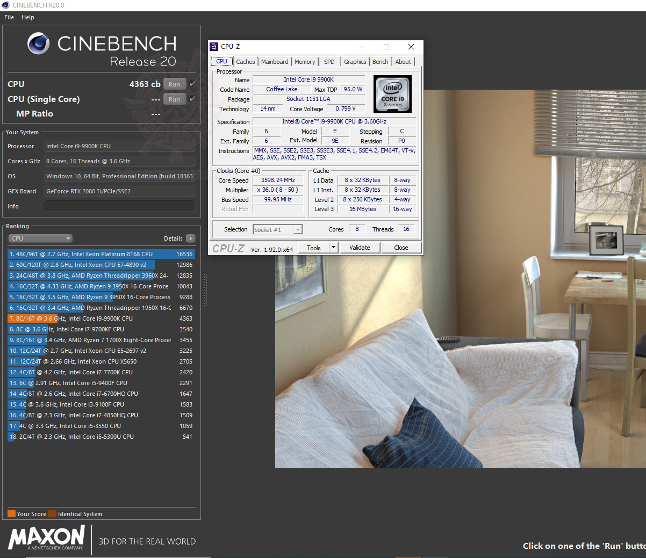Go to the Bench tab

click(x=381, y=62)
